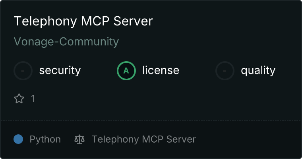Click the dash inside the quality circle

tap(225, 71)
